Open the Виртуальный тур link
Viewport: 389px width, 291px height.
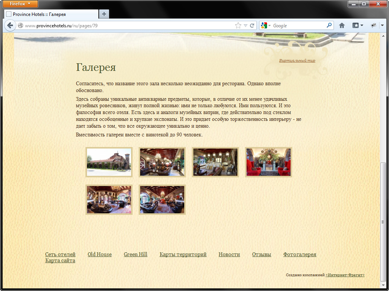[297, 60]
